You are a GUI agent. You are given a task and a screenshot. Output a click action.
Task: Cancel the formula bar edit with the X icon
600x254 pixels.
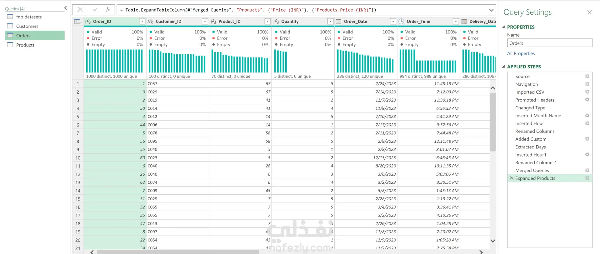click(x=80, y=10)
